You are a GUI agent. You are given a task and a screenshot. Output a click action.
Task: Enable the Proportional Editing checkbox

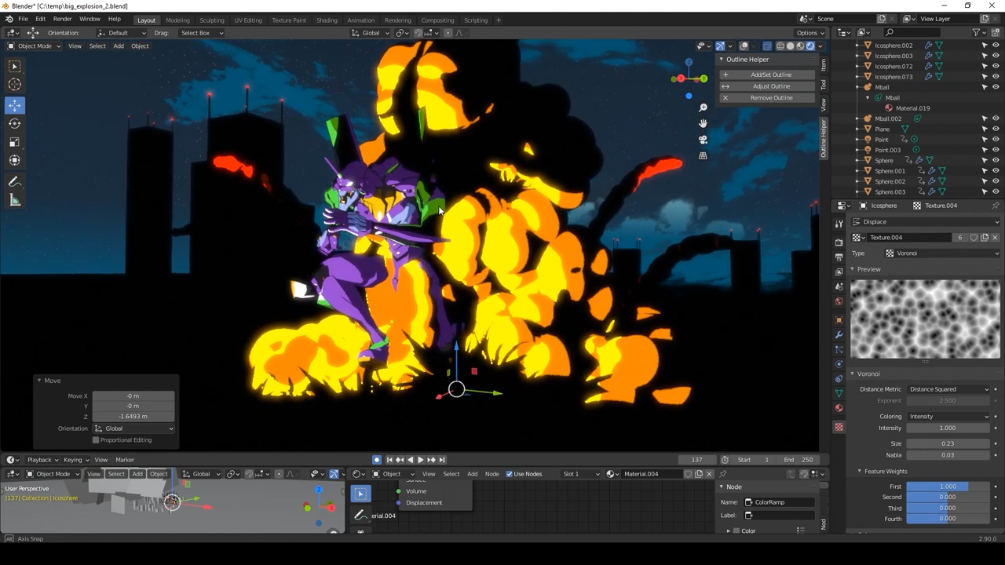pos(96,440)
